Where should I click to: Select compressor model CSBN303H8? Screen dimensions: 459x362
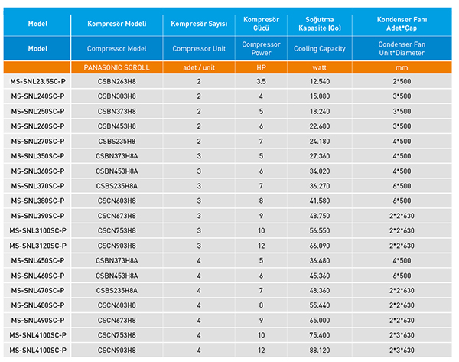[116, 96]
